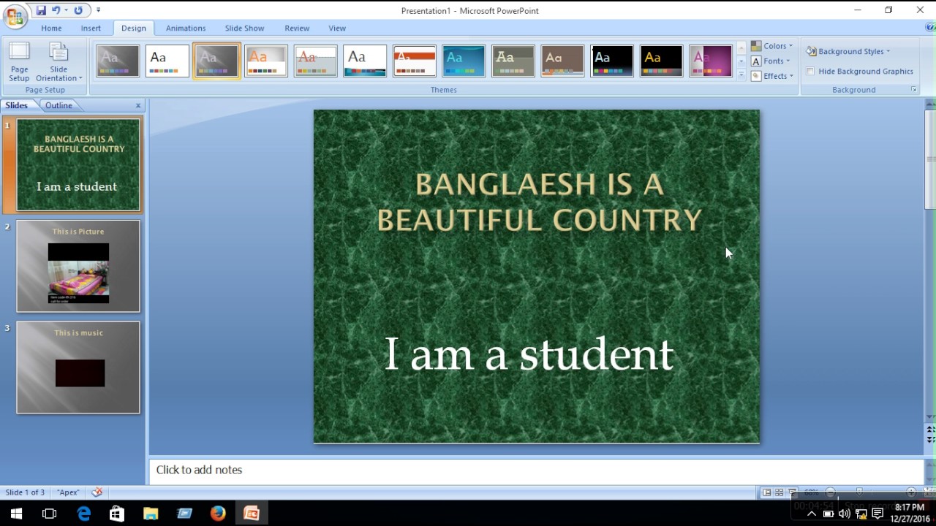The height and width of the screenshot is (526, 936).
Task: Select the first dark gray theme thumbnail
Action: [x=118, y=61]
